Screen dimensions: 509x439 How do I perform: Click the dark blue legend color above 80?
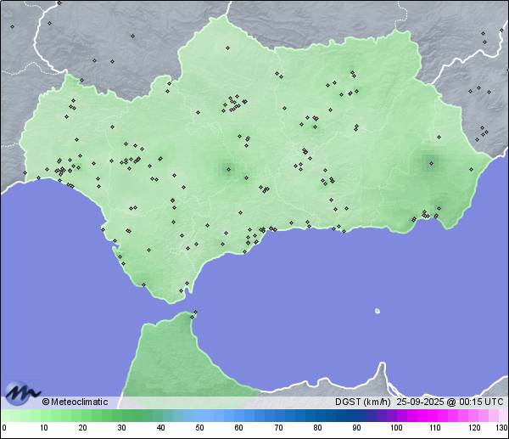pyautogui.click(x=316, y=415)
